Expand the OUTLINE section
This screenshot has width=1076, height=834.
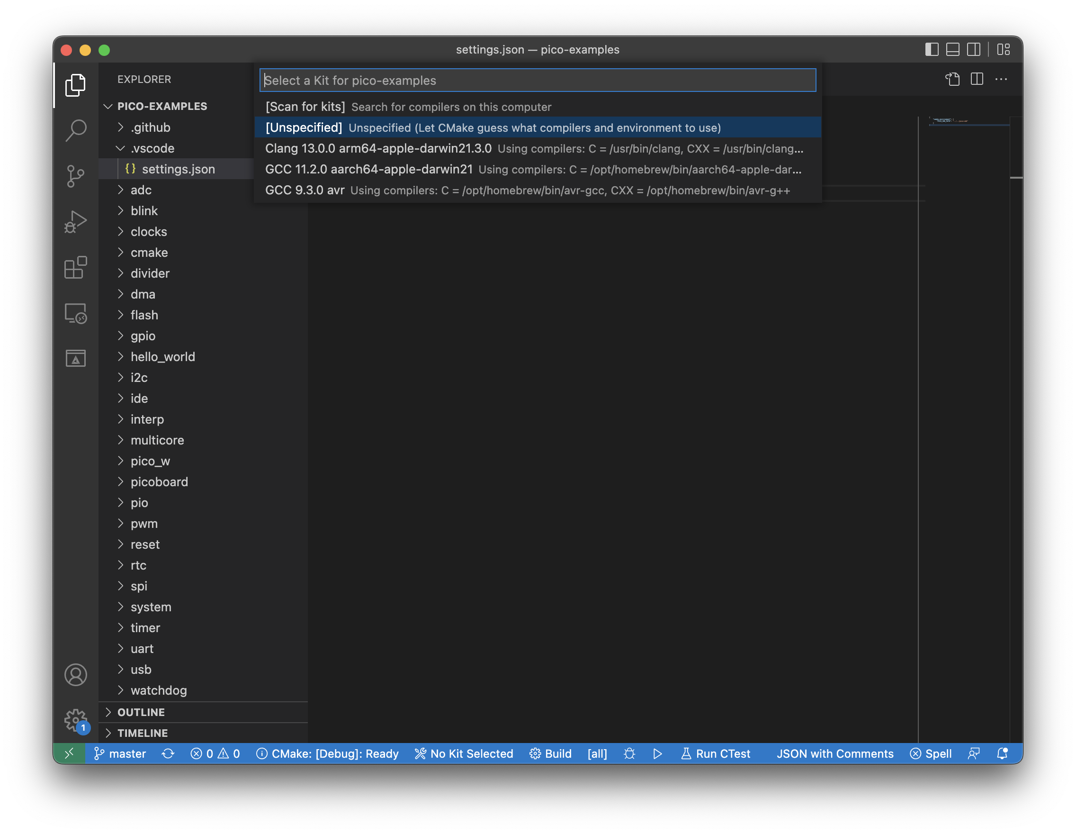[x=203, y=712]
